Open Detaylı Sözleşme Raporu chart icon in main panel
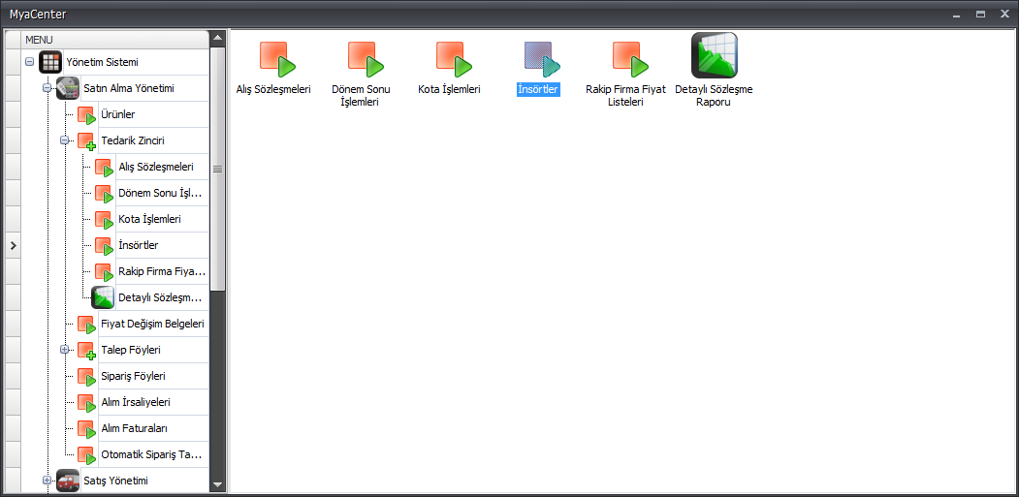The image size is (1019, 497). pyautogui.click(x=715, y=55)
